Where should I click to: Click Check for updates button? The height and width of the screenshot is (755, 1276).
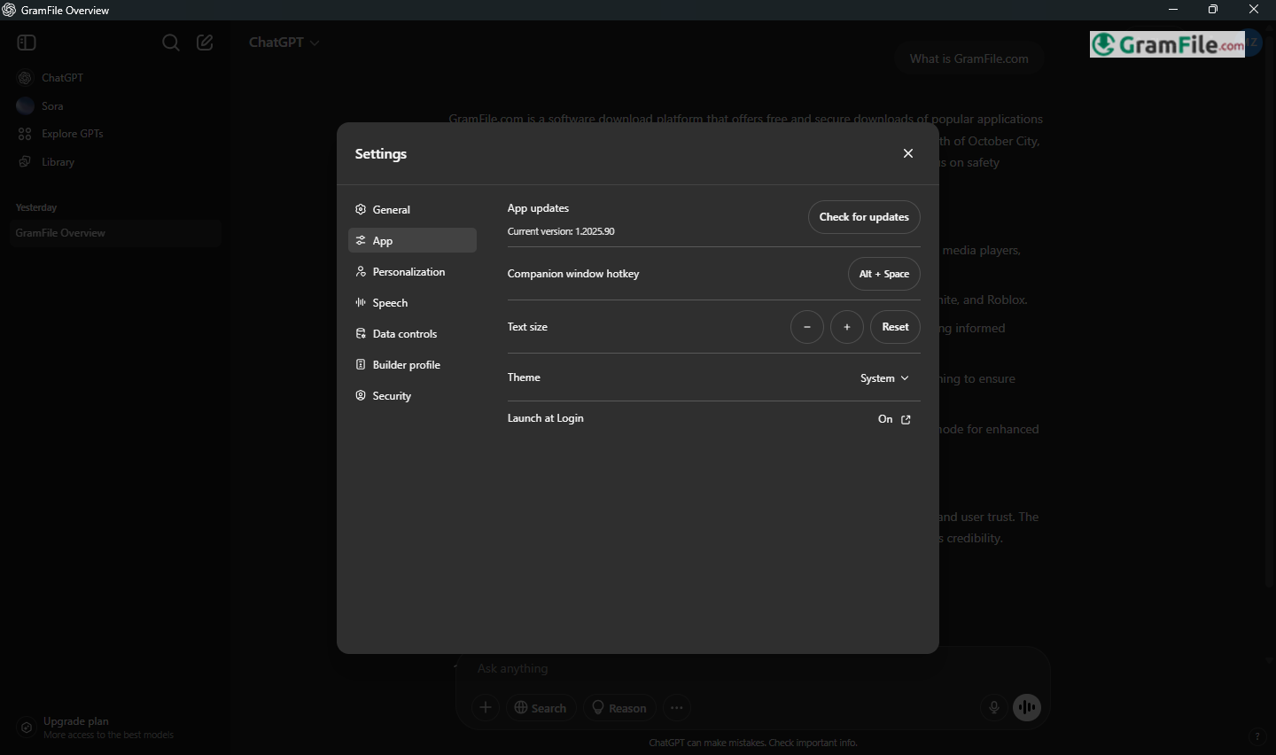[864, 217]
